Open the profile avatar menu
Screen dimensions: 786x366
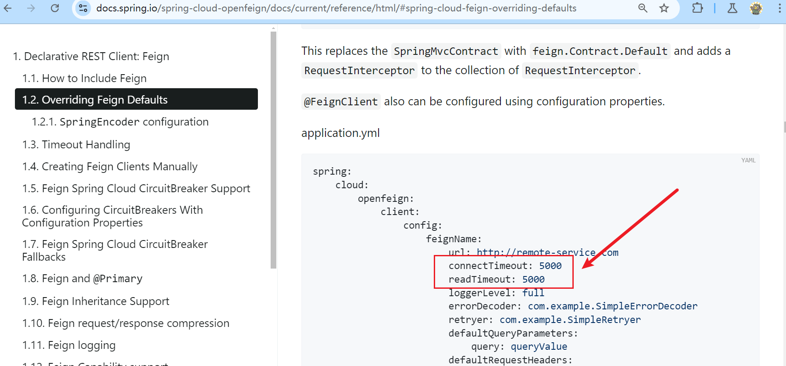pyautogui.click(x=756, y=8)
